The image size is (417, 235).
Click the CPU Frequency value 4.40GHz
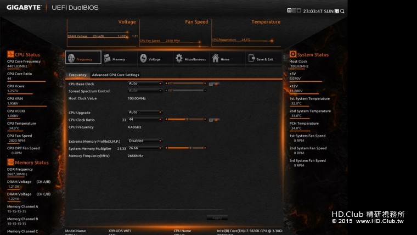(134, 127)
